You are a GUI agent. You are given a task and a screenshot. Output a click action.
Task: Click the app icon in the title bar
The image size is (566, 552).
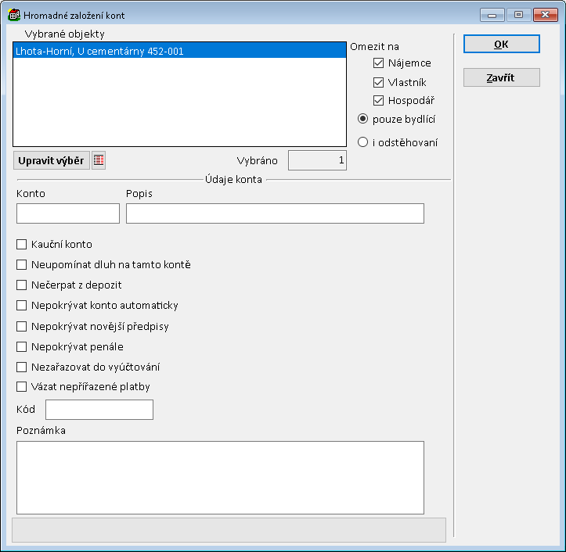(x=13, y=15)
